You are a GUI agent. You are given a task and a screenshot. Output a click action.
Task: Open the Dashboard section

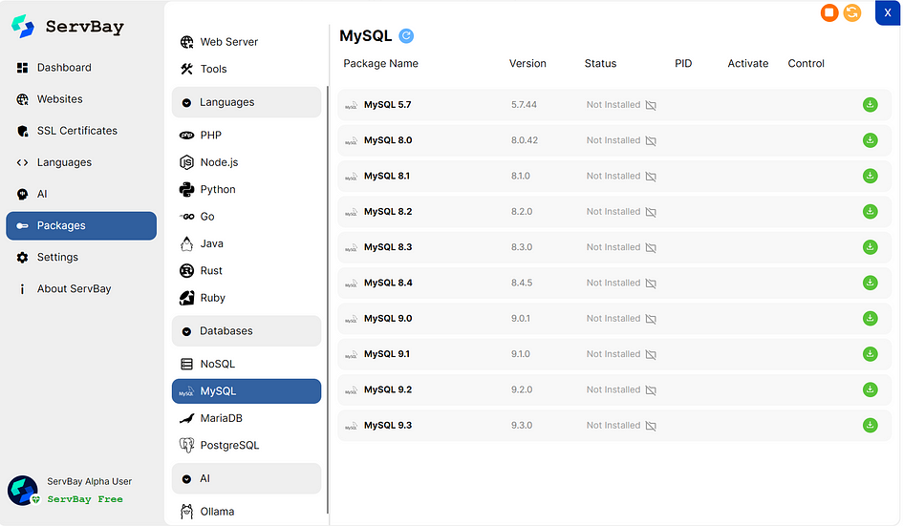tap(81, 68)
